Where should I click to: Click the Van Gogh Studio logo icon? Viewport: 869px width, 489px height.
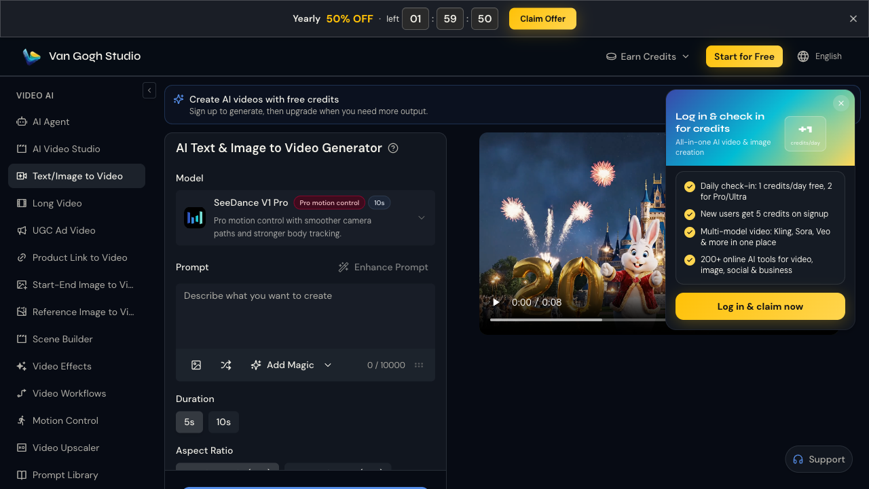coord(31,56)
